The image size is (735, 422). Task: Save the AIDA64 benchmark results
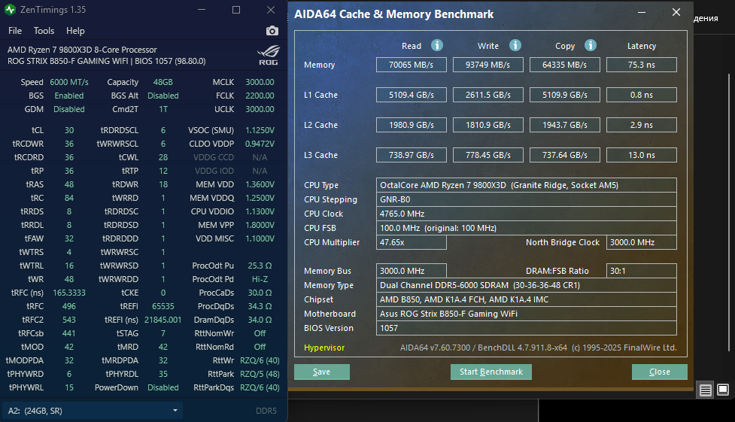tap(321, 372)
